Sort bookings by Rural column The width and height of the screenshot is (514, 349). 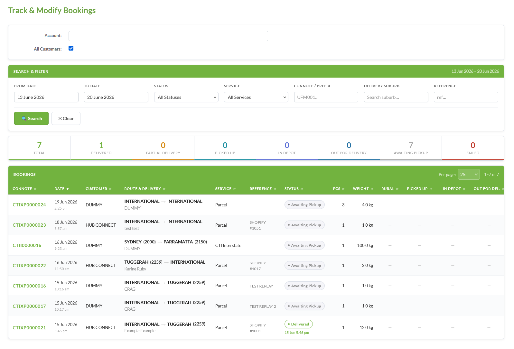(x=390, y=189)
